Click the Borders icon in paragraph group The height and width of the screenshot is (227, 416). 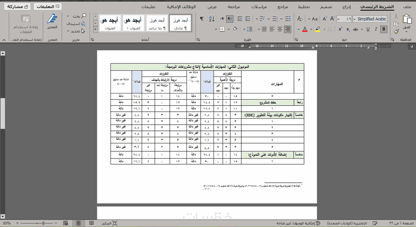[222, 29]
